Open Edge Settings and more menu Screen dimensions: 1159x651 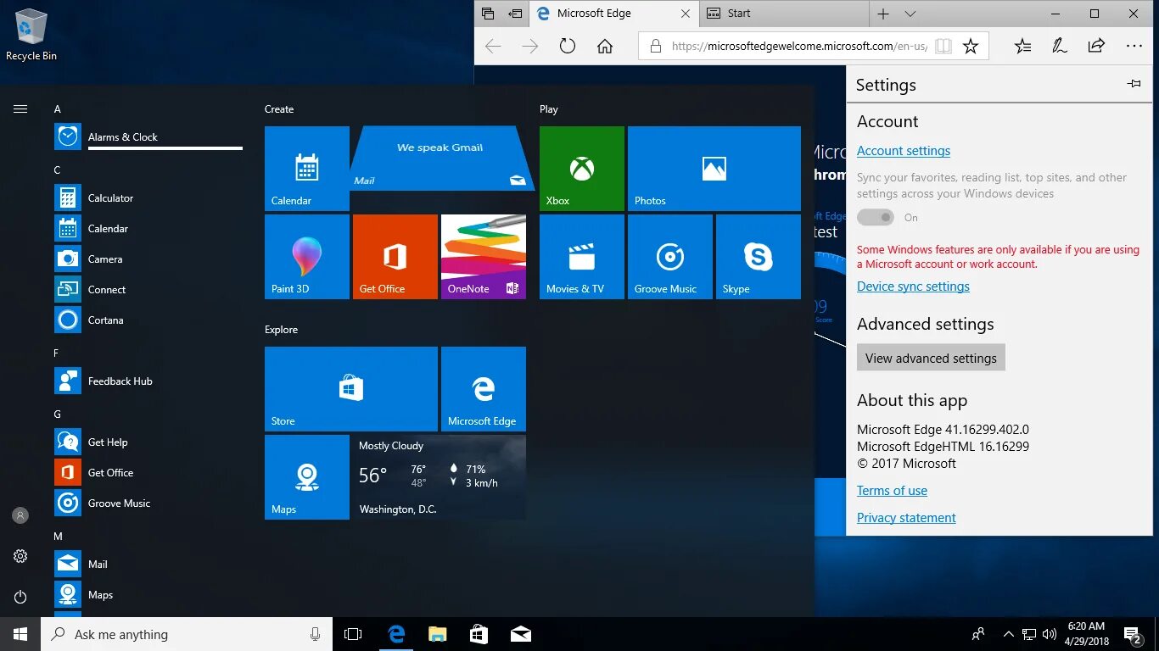1134,47
